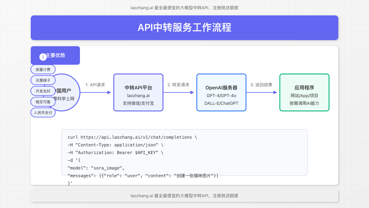Screen dimensions: 369x208
Task: Click the "model": "sora_image" code line
Action: point(96,168)
